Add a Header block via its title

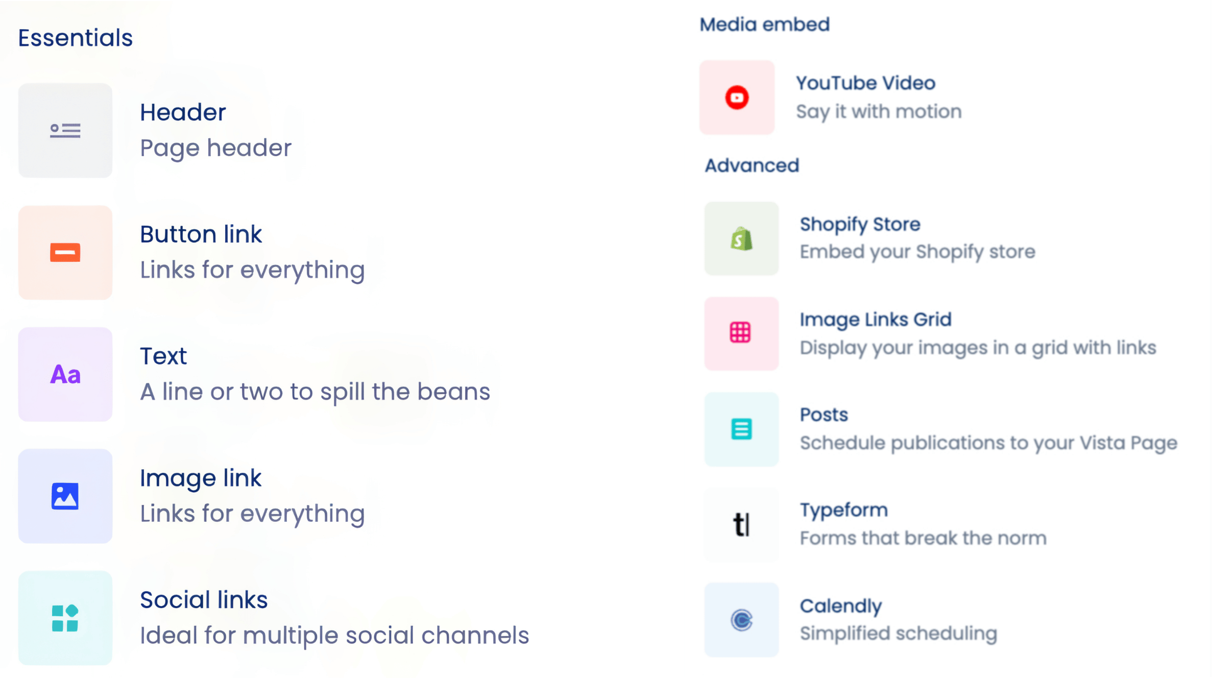click(183, 112)
